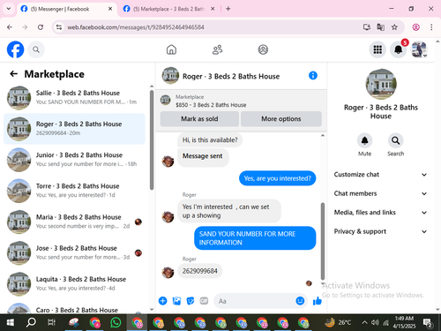The height and width of the screenshot is (331, 441).
Task: Open the notifications bell with badge
Action: coord(398,49)
